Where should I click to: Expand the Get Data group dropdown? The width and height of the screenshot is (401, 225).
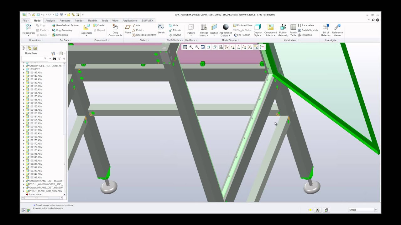(x=65, y=40)
